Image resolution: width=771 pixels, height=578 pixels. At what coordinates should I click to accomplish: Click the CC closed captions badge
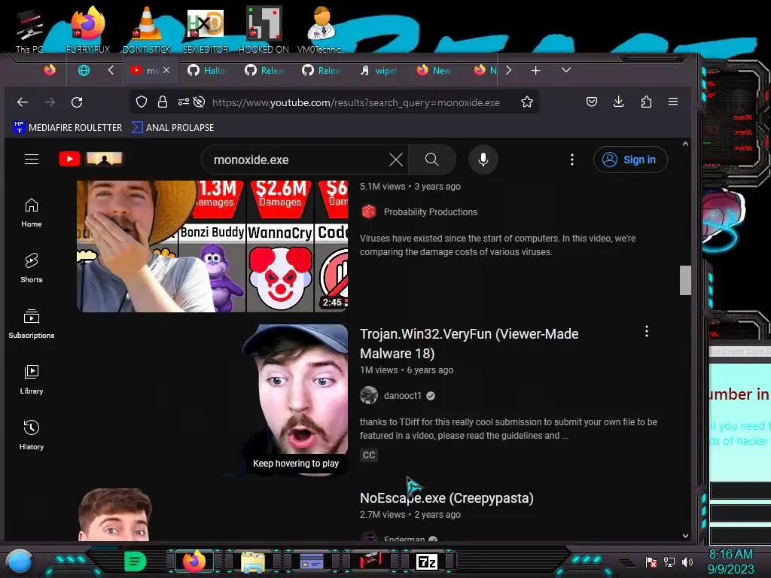(369, 455)
